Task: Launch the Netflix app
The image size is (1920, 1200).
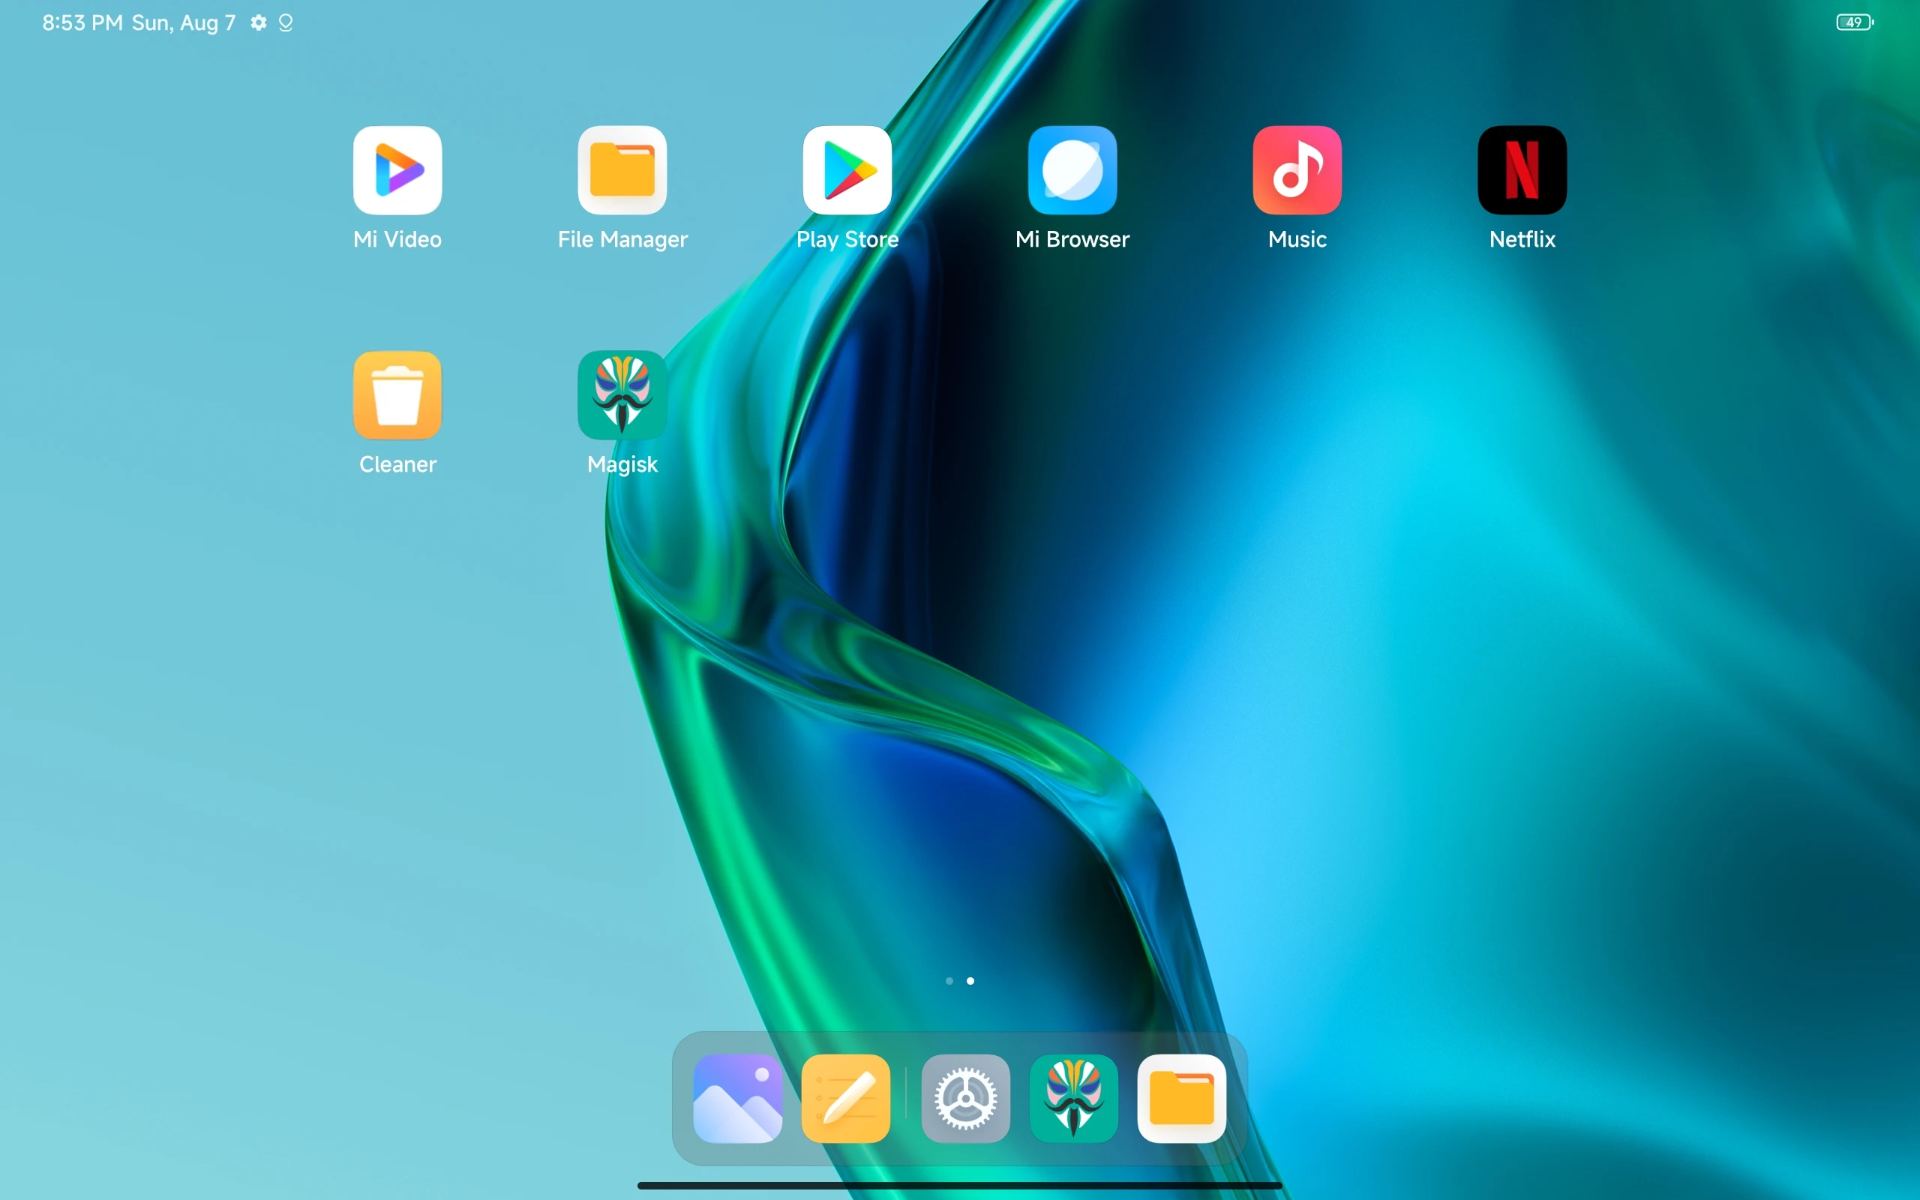Action: click(x=1522, y=169)
